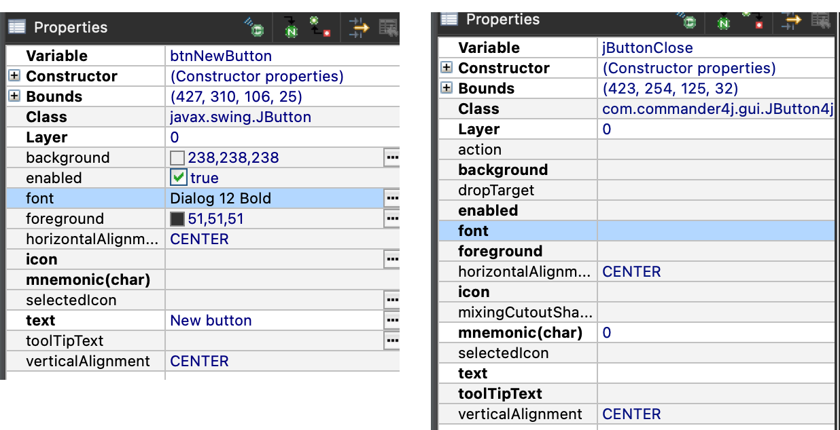Select bold foreground row in jButtonClose panel

click(636, 251)
